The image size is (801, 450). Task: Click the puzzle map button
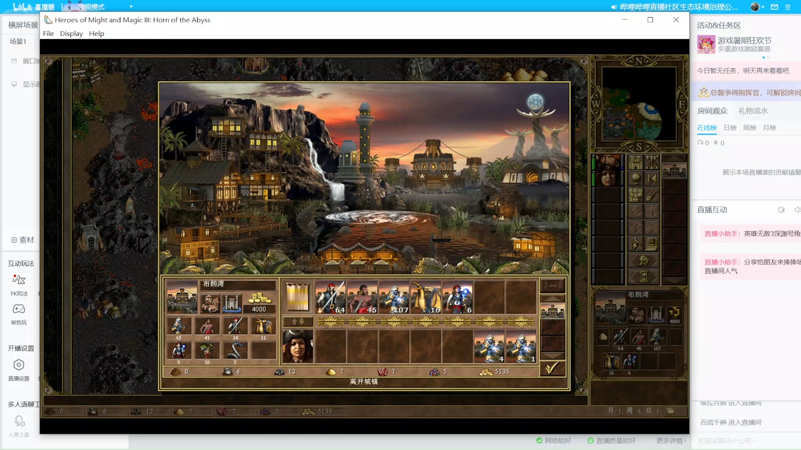click(635, 195)
